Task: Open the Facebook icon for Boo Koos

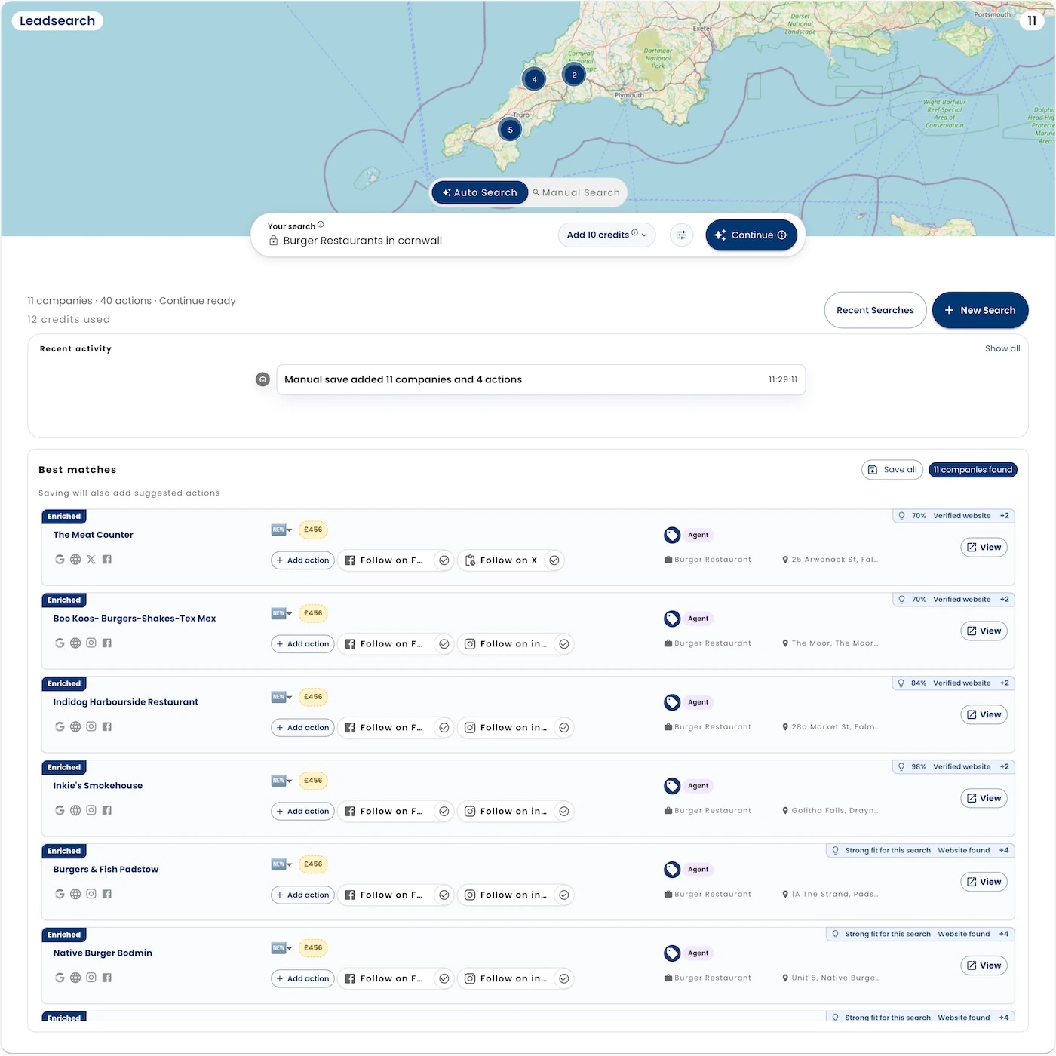Action: coord(107,643)
